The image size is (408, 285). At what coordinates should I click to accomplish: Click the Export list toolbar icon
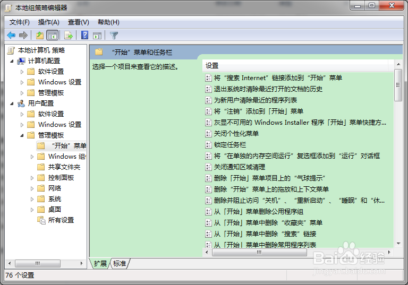[x=69, y=35]
